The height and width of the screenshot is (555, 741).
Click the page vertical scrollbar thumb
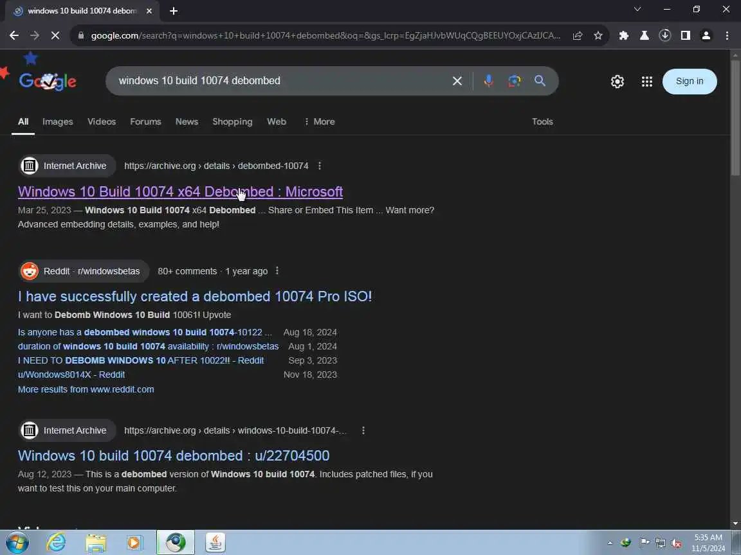tap(735, 118)
